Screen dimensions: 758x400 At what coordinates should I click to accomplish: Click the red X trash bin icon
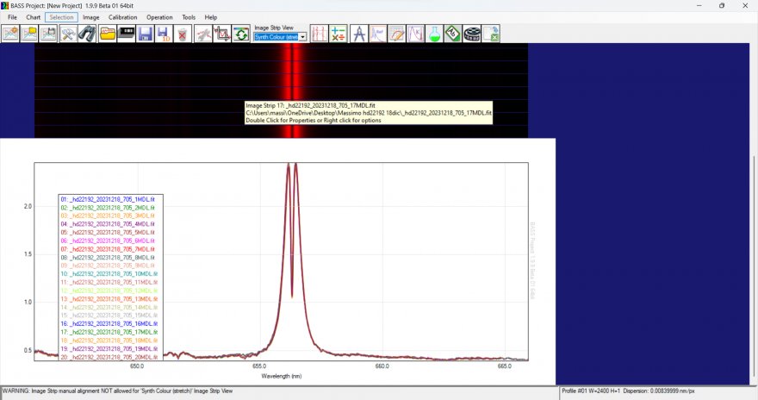coord(182,34)
